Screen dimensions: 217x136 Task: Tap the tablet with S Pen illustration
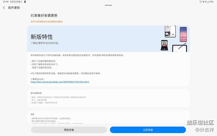(x=179, y=48)
